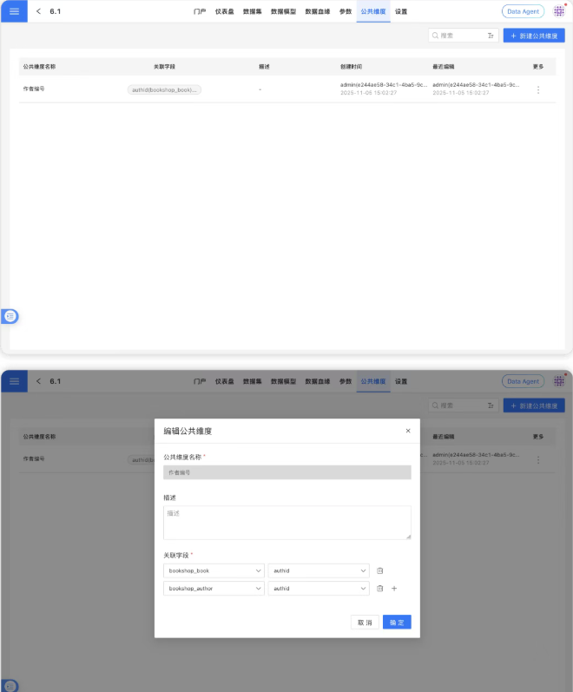Switch to the 仪表盘 tab on the undimmed page

(x=224, y=11)
